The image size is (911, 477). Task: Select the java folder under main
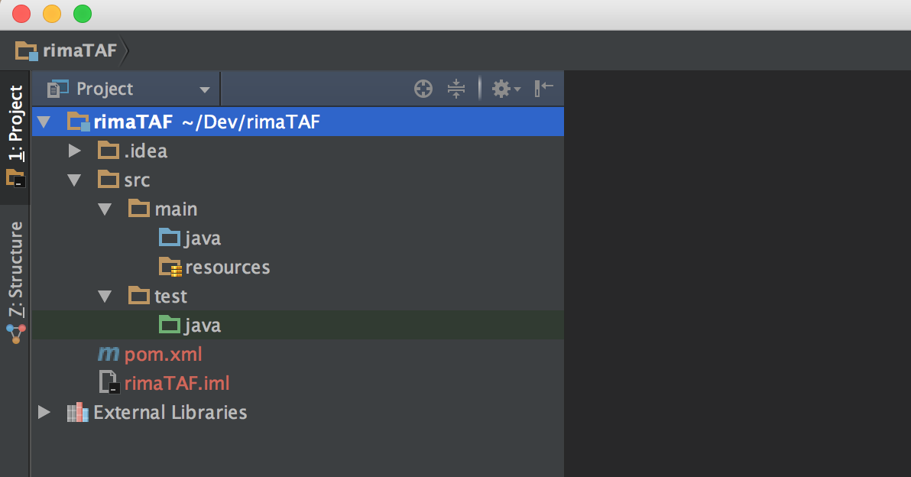pyautogui.click(x=202, y=238)
